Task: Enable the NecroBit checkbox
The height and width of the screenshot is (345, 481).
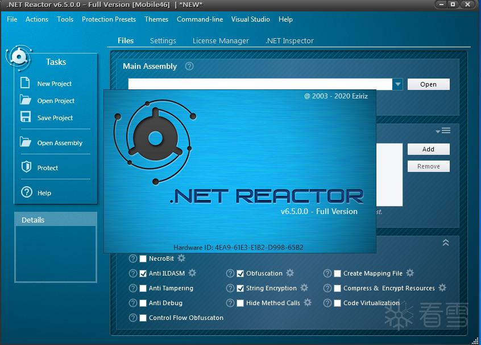Action: pos(143,258)
